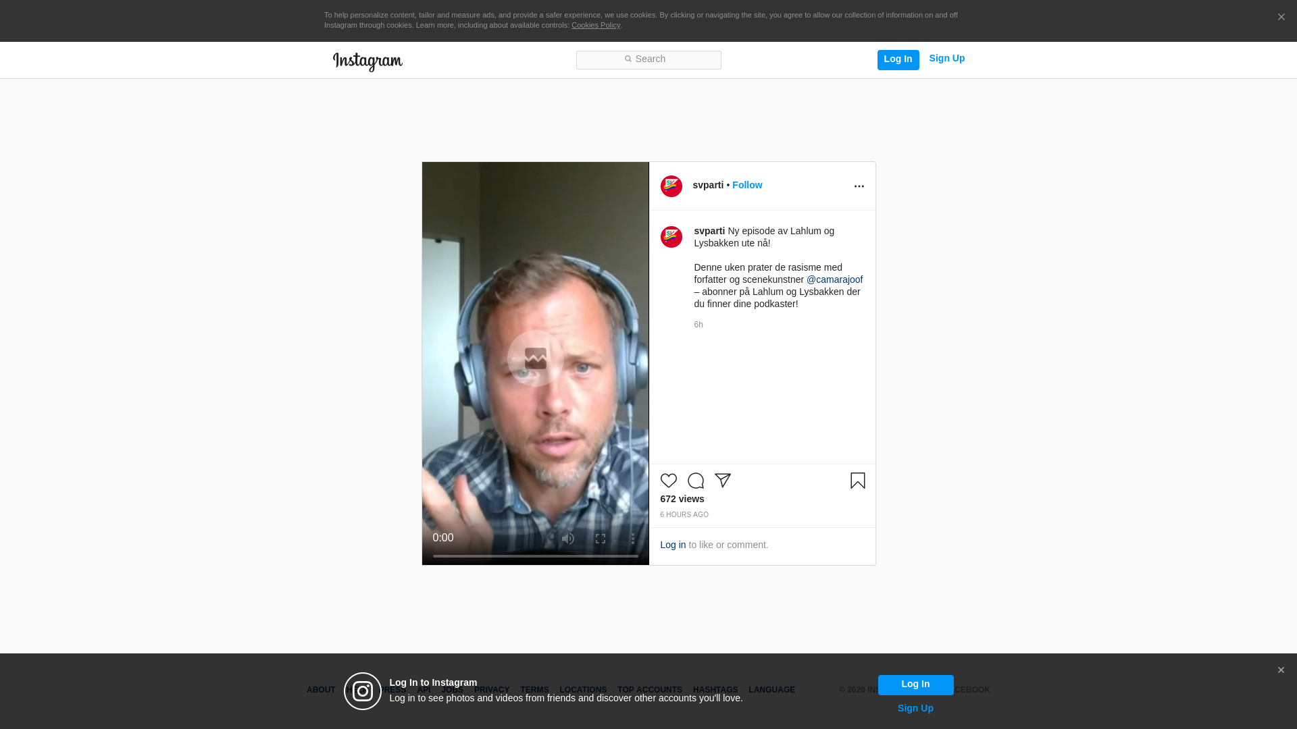
Task: Click svparti avatar beside the caption
Action: 671,237
